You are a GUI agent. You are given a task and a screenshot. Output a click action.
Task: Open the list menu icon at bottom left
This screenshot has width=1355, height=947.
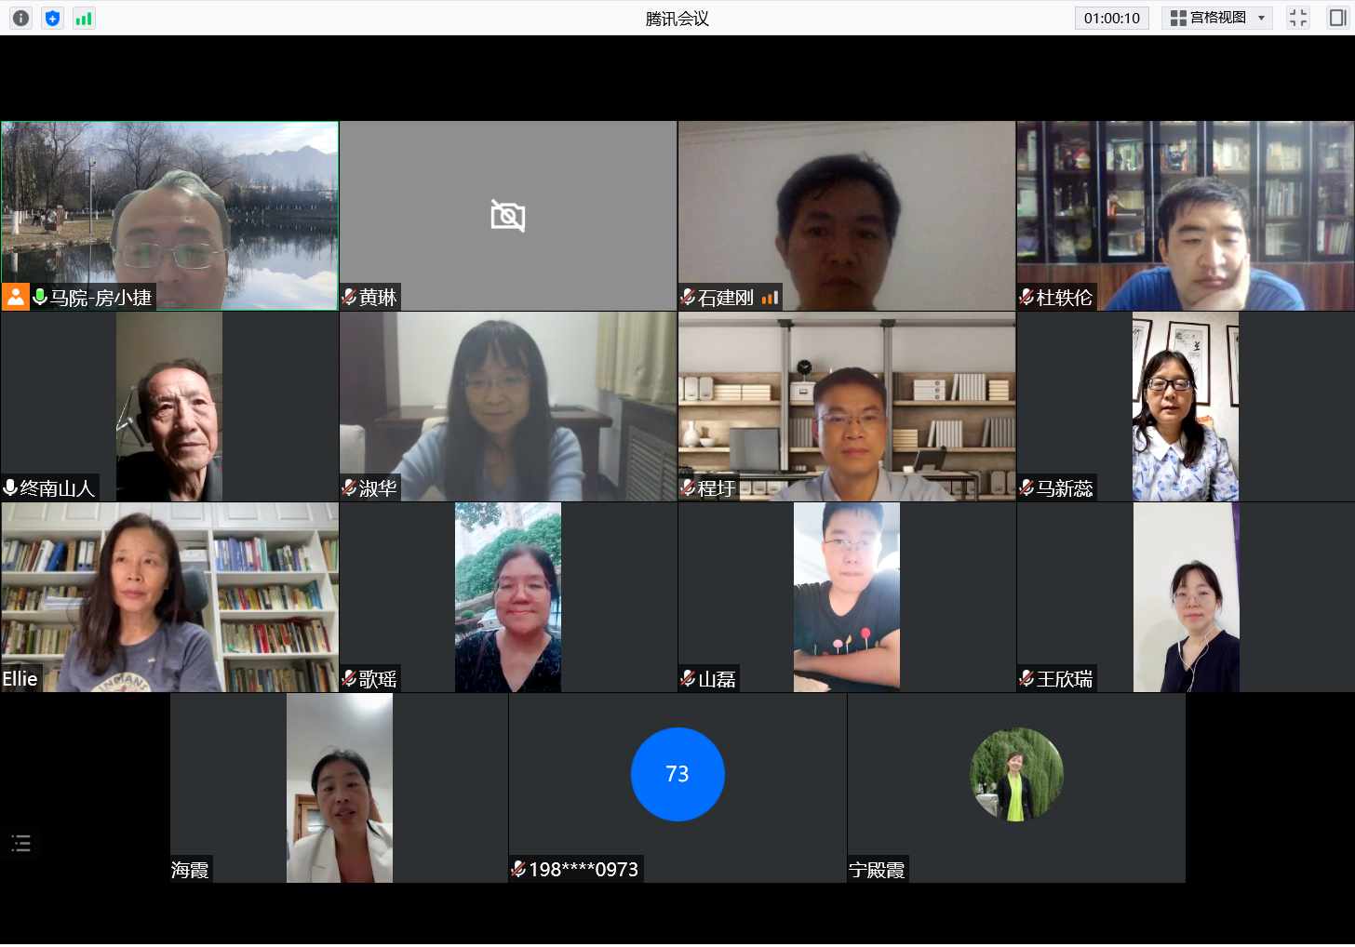tap(21, 844)
